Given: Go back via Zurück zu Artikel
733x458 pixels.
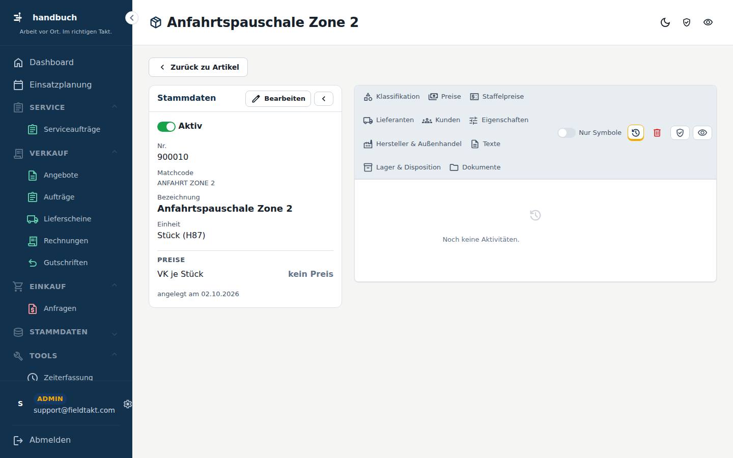Looking at the screenshot, I should tap(198, 67).
